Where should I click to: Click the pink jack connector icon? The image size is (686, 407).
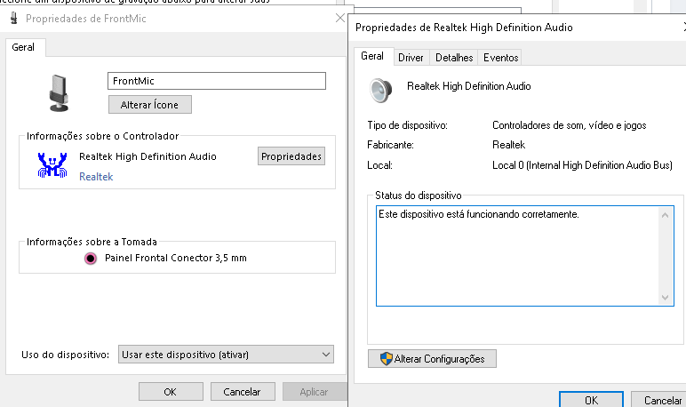91,259
